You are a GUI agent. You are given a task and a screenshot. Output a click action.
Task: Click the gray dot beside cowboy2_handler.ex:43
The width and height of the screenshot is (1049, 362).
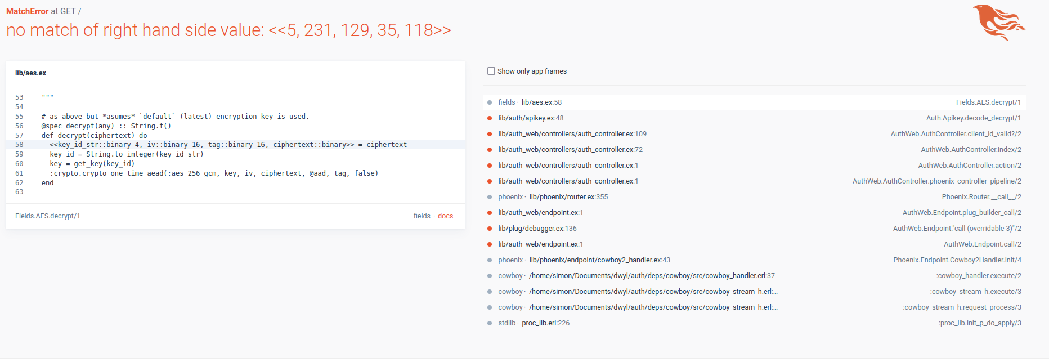[x=490, y=260]
